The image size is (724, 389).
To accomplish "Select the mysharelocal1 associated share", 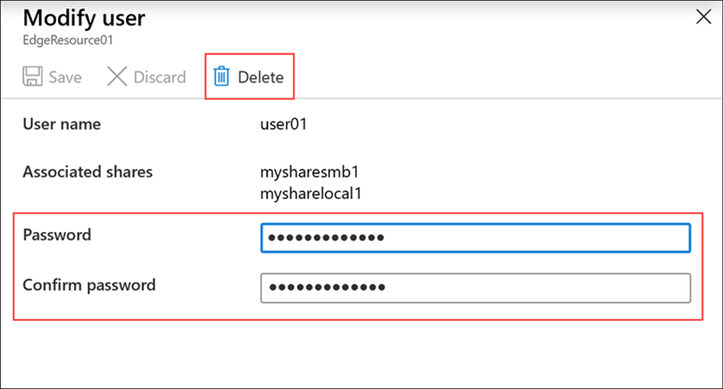I will 311,194.
